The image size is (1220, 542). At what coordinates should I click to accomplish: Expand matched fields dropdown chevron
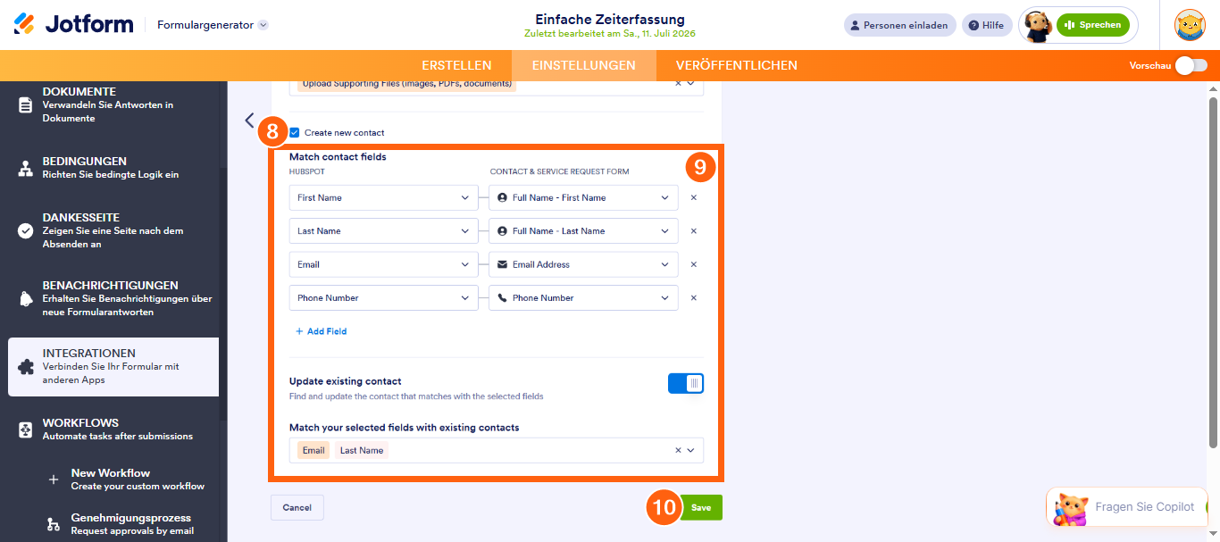[x=690, y=450]
